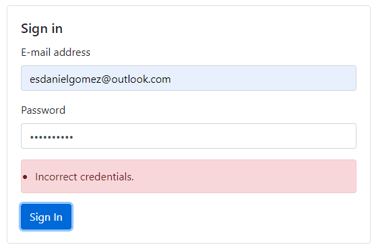
Task: Click the word Incorrect in the error
Action: 56,177
